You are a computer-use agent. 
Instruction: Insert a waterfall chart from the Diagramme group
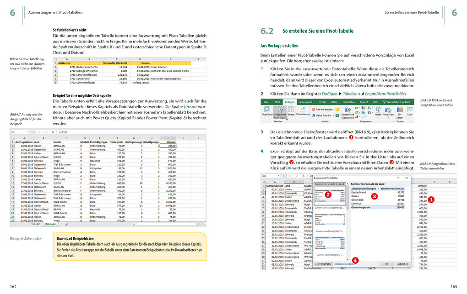(x=369, y=108)
